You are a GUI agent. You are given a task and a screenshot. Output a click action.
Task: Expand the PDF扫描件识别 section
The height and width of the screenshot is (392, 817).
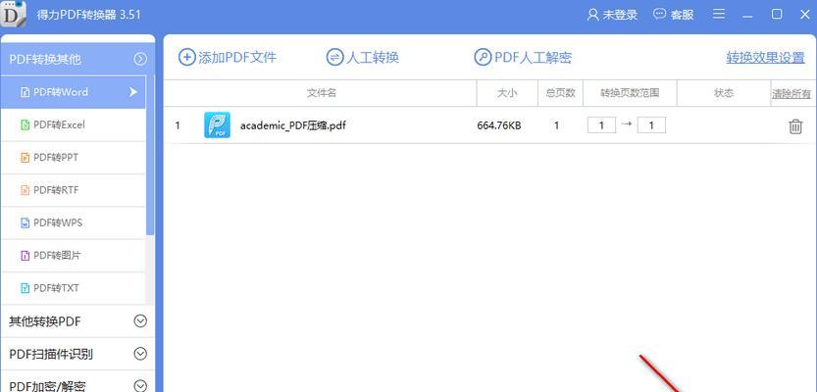point(140,354)
